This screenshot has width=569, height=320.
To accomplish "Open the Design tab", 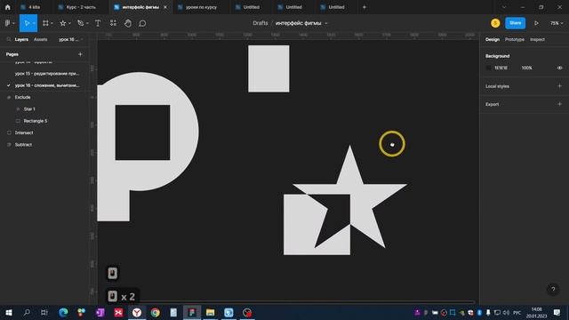I will click(x=493, y=39).
